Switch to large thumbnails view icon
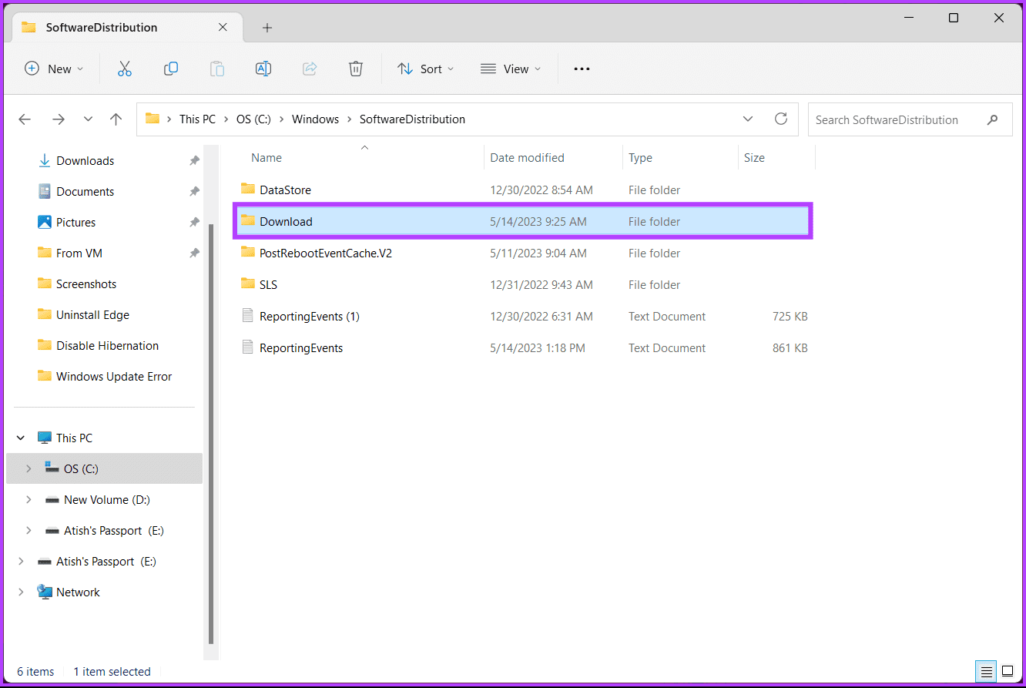 pos(1008,671)
